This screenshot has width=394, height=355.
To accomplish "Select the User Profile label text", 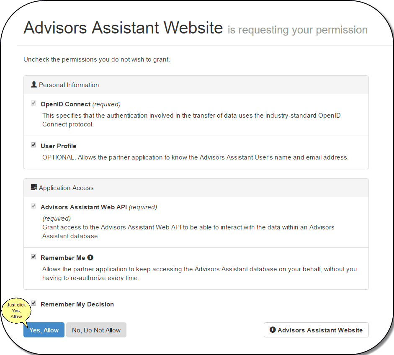I will pyautogui.click(x=58, y=146).
